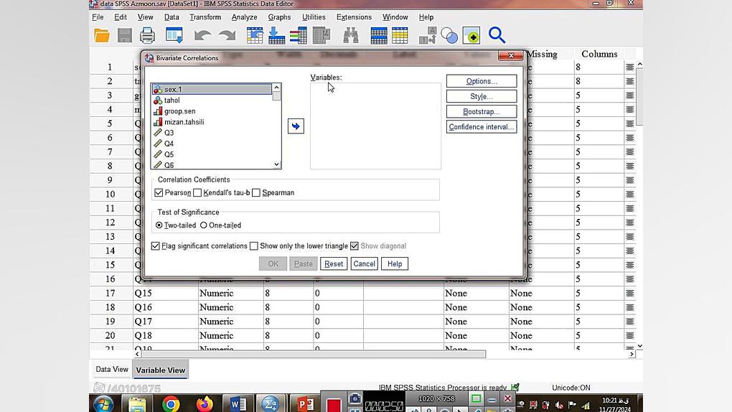Toggle Flag significant correlations checkbox
732x412 pixels.
tap(156, 245)
